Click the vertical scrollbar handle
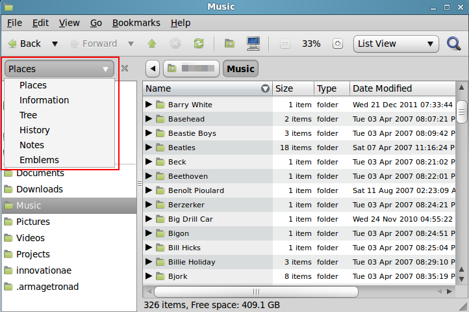The height and width of the screenshot is (312, 469). coord(462,111)
